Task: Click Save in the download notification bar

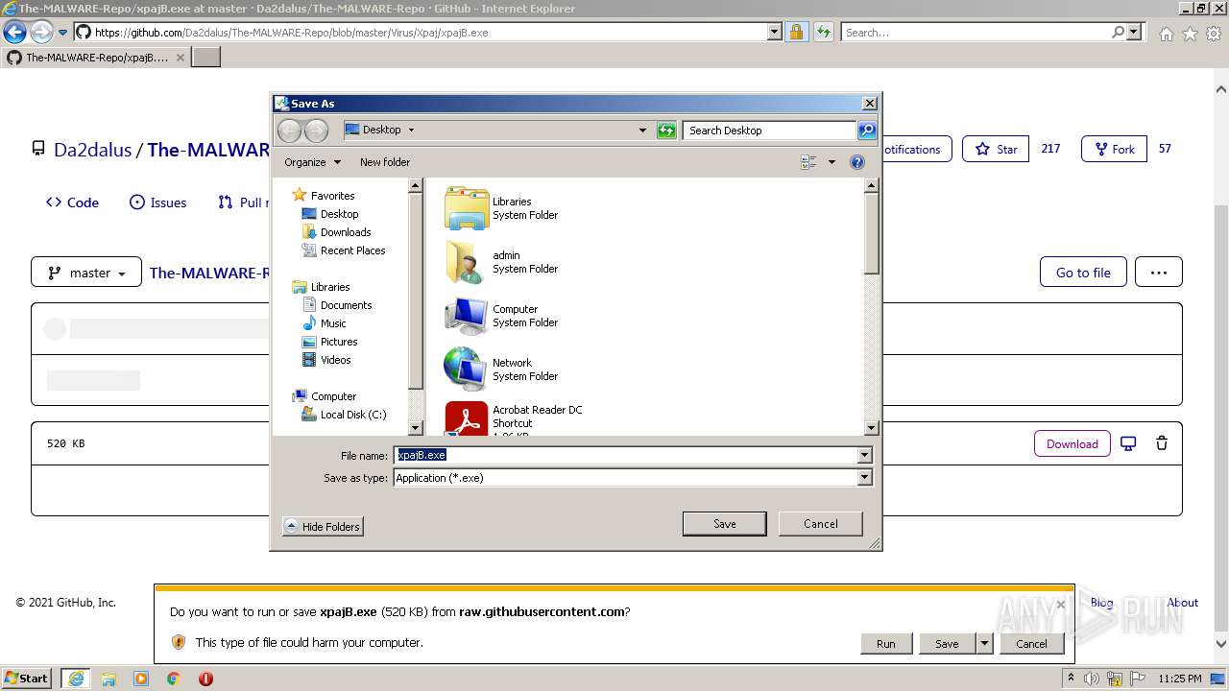Action: (947, 644)
